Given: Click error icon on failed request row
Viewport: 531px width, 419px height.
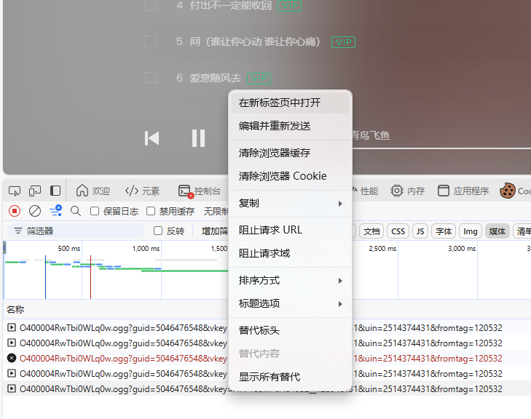Looking at the screenshot, I should coord(12,358).
